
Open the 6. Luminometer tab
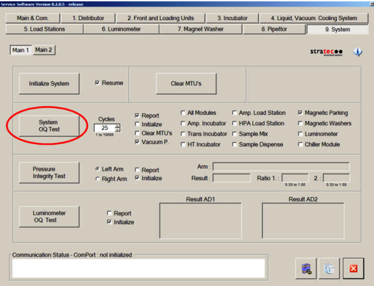[x=120, y=29]
